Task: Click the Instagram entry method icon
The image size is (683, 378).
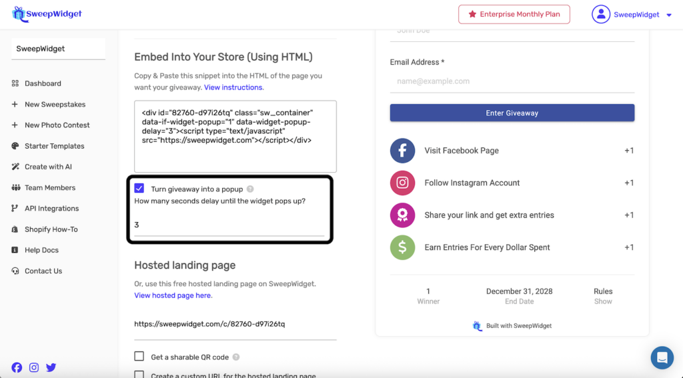Action: point(402,183)
